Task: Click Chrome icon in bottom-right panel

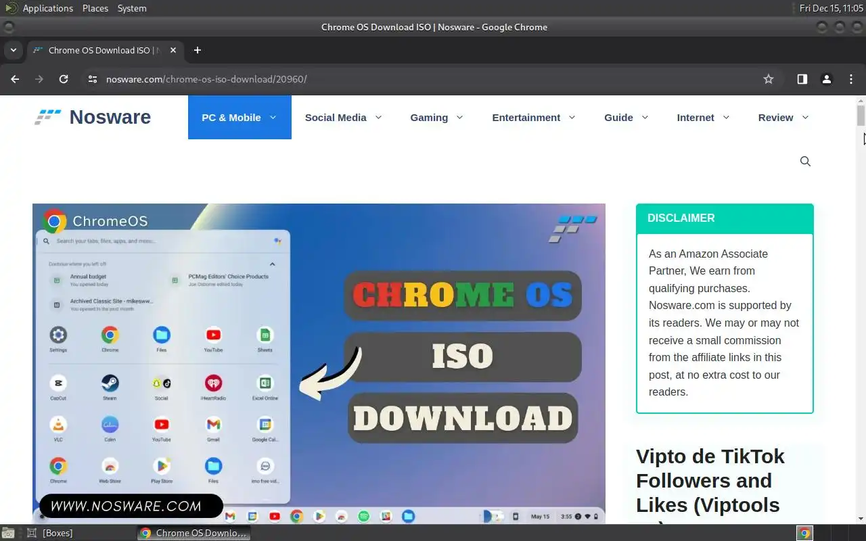Action: (804, 533)
